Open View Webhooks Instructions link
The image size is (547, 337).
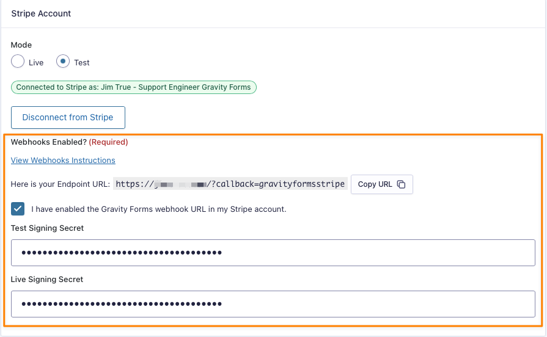click(x=63, y=161)
